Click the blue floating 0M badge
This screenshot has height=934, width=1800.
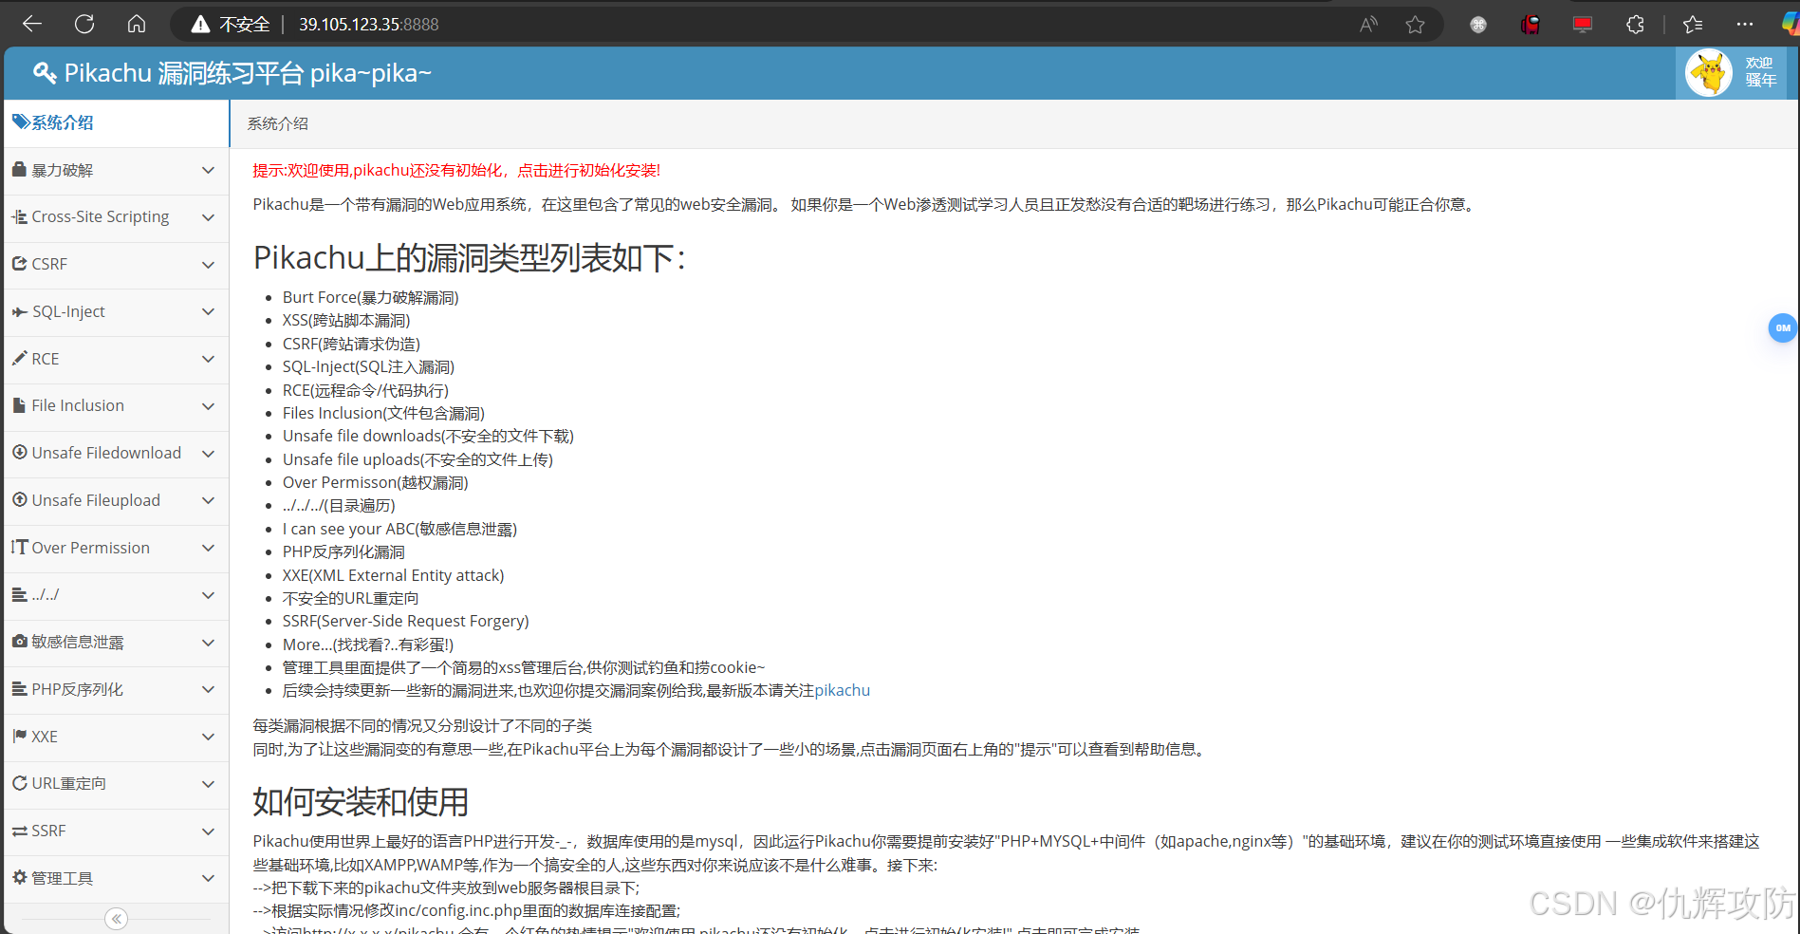click(x=1783, y=327)
